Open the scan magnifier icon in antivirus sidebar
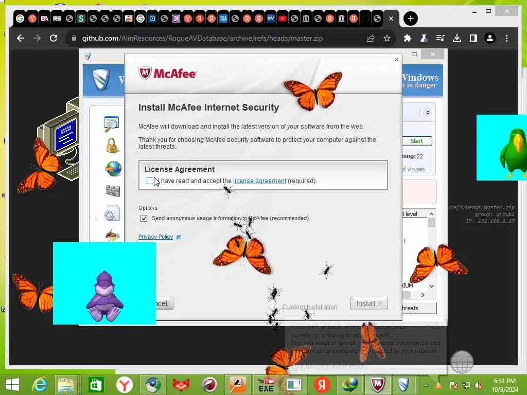The height and width of the screenshot is (395, 527). pos(112,124)
